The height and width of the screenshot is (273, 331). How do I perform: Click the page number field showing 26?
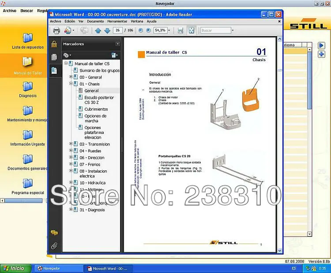[117, 30]
